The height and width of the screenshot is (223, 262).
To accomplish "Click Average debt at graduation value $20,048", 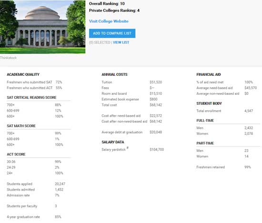I will point(156,132).
